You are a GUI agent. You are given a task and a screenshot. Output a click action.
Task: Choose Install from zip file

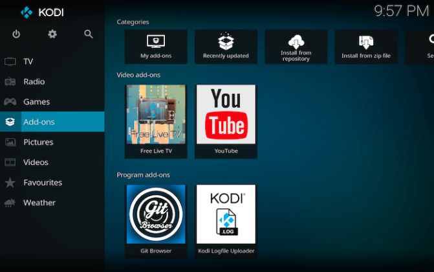pyautogui.click(x=366, y=47)
